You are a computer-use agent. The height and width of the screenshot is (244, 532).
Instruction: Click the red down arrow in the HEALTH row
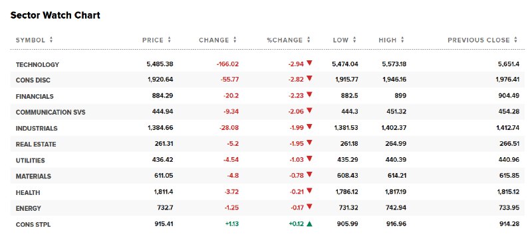pos(309,191)
